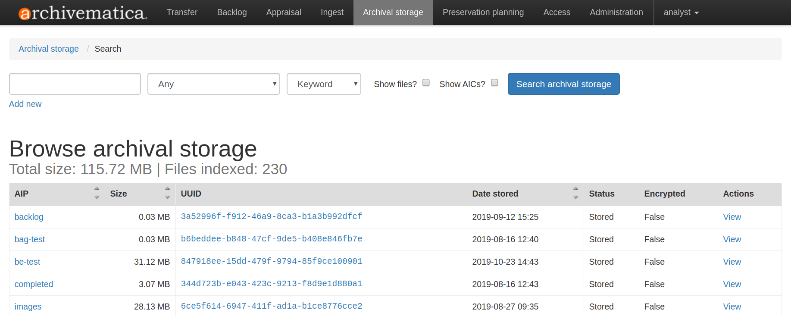Image resolution: width=791 pixels, height=316 pixels.
Task: Go to the Transfer tab
Action: tap(182, 13)
